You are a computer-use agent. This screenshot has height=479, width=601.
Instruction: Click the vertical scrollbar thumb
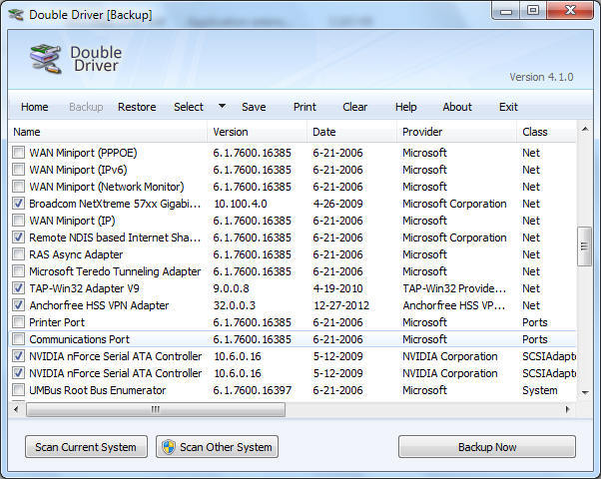tap(584, 246)
